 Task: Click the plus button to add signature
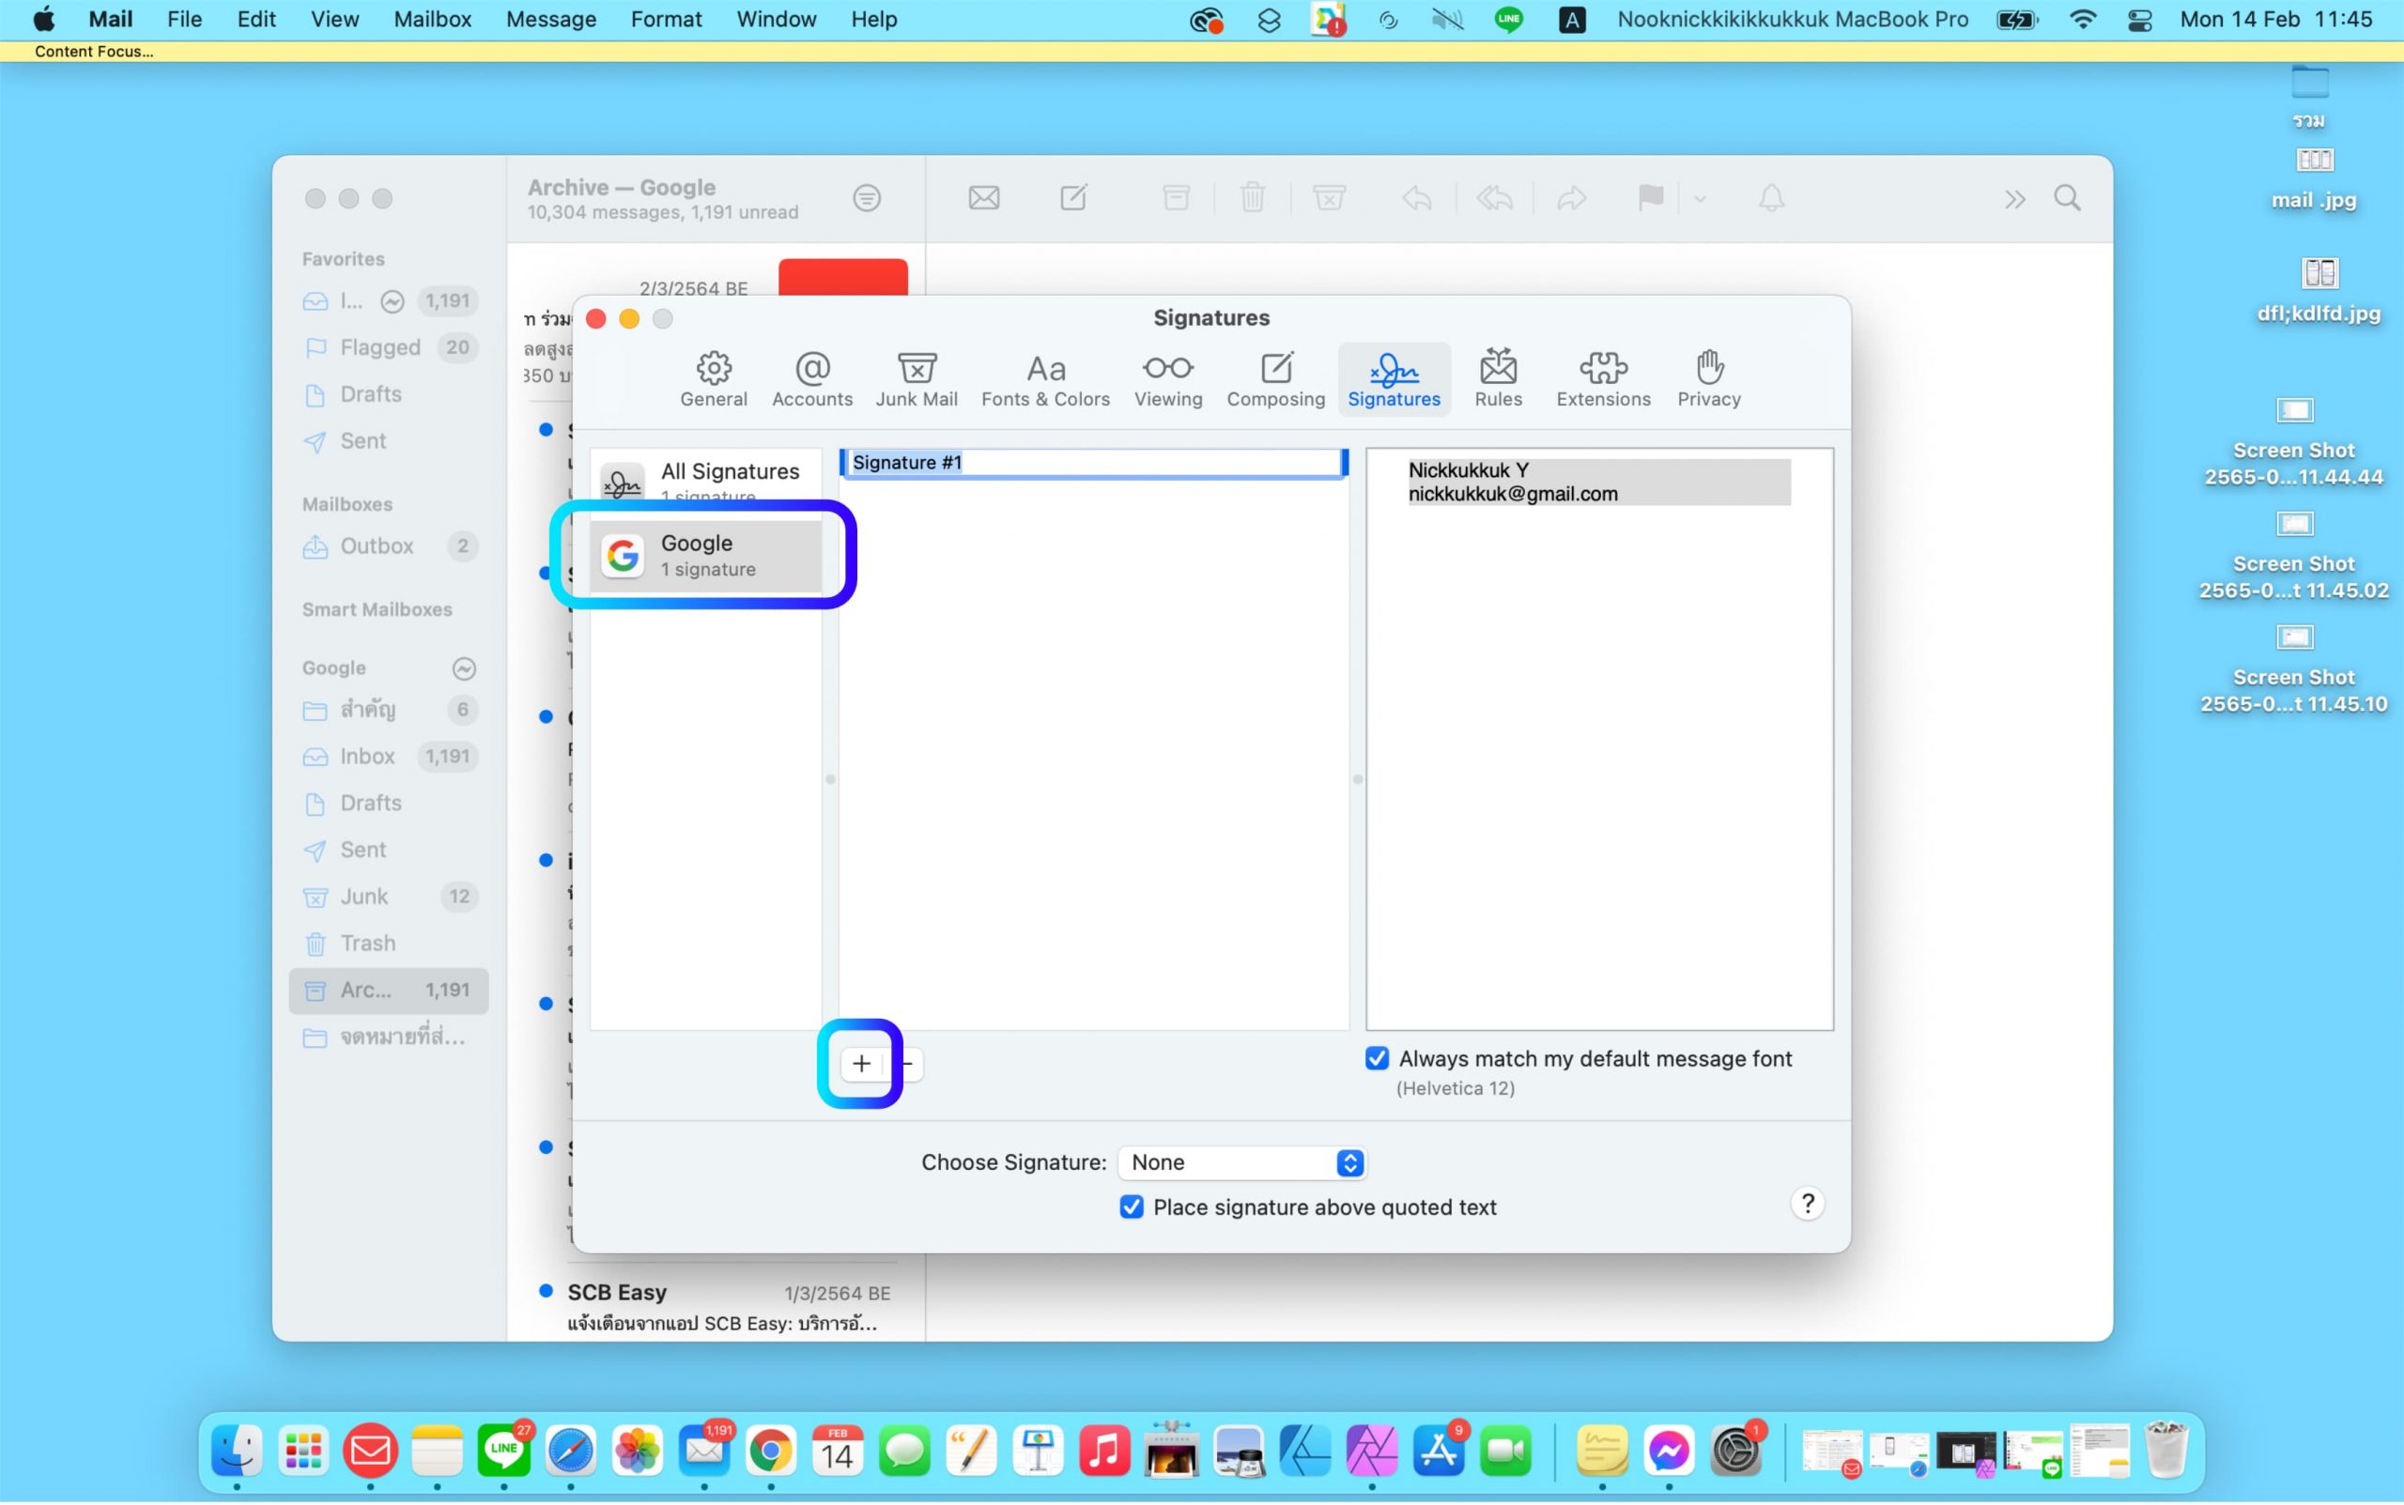861,1063
